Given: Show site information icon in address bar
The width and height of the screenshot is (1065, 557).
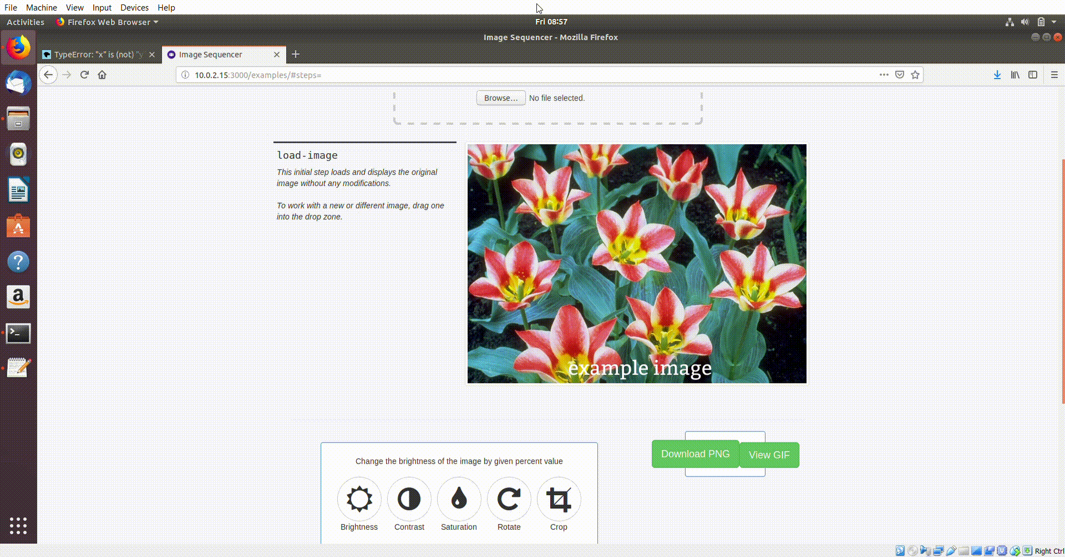Looking at the screenshot, I should (185, 75).
